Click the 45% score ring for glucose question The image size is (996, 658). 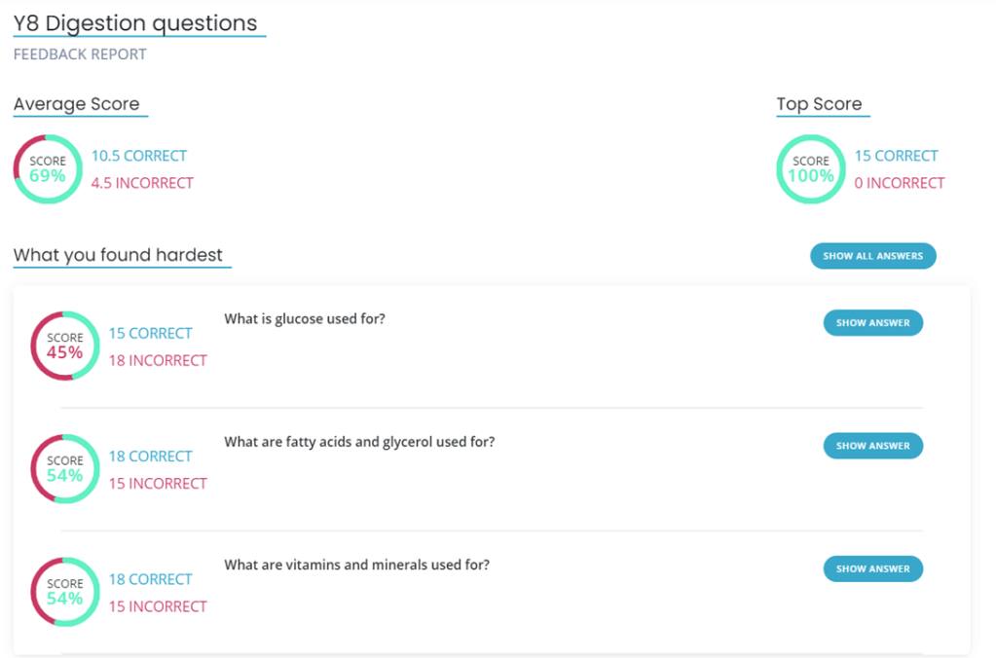(x=65, y=346)
